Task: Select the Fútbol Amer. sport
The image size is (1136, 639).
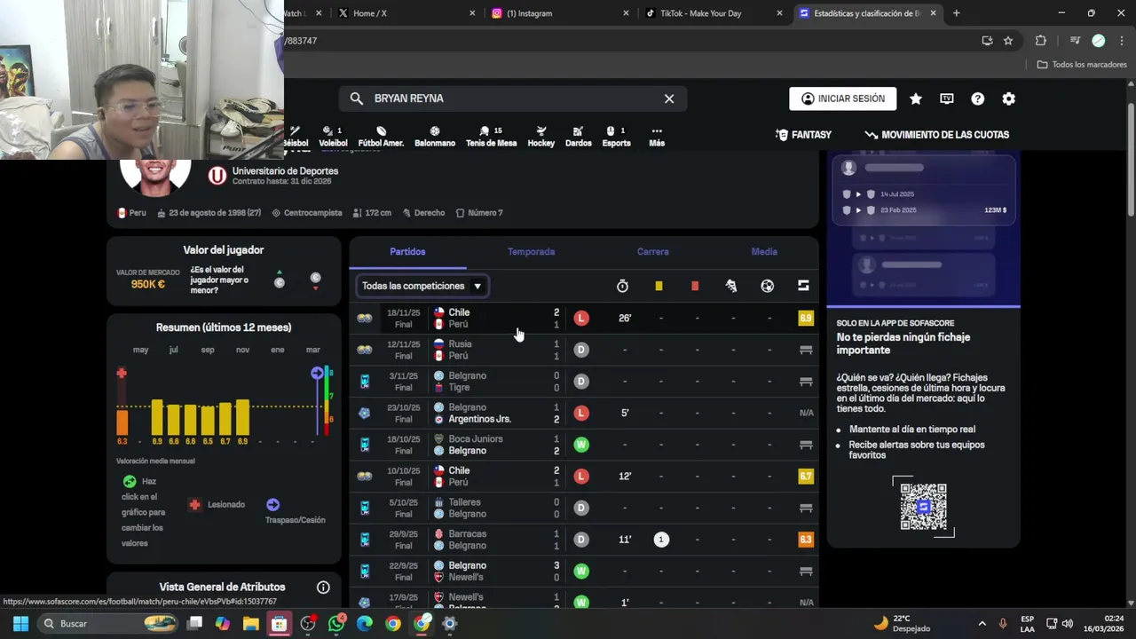Action: 381,137
